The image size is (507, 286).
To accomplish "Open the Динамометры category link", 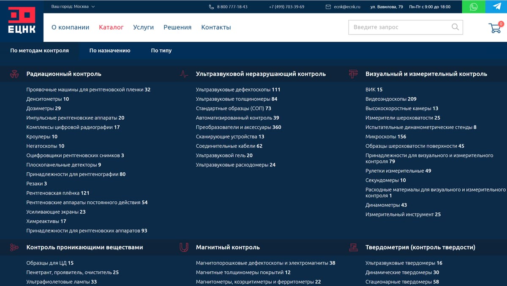I will pyautogui.click(x=386, y=205).
